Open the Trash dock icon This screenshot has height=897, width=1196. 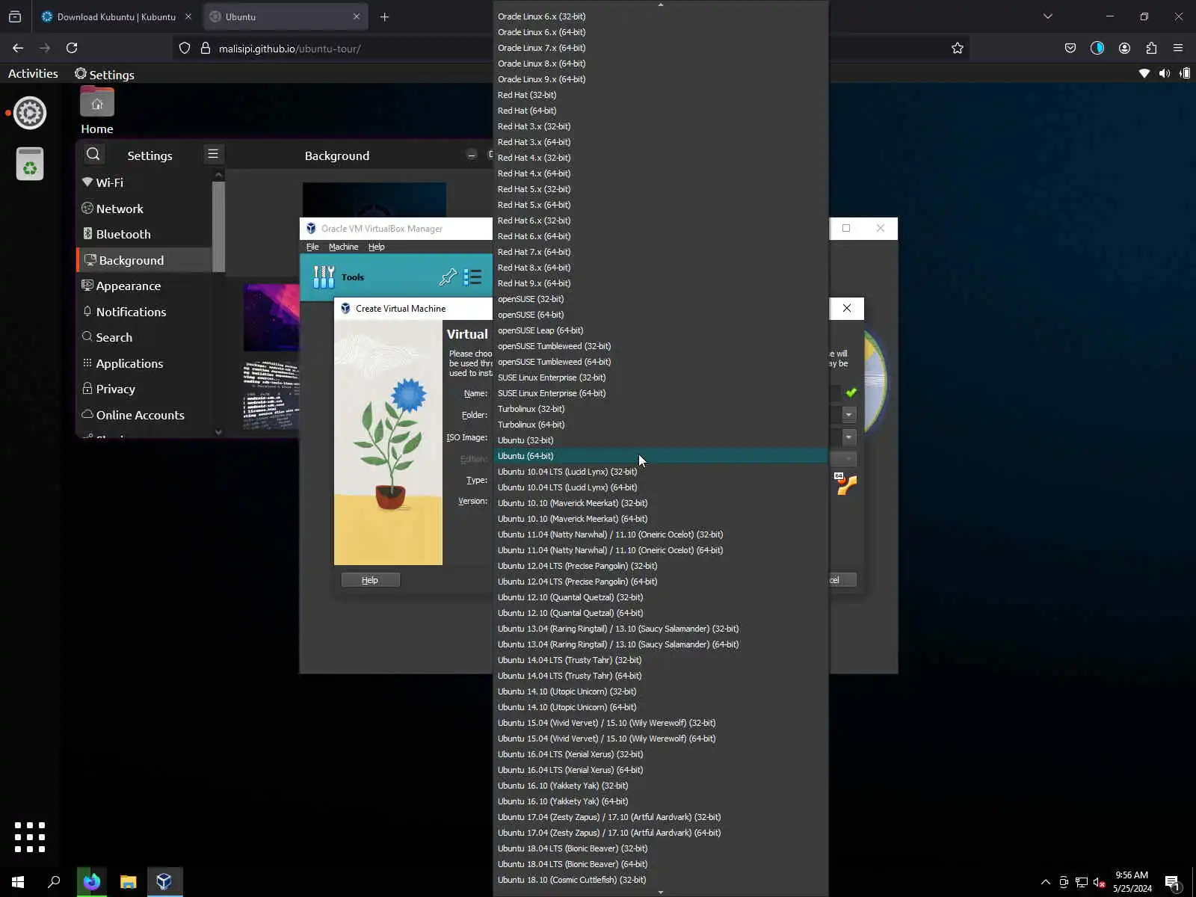pos(30,164)
